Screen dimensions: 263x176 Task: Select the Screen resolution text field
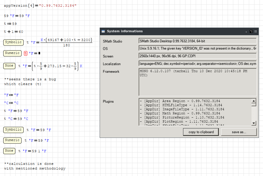(x=197, y=56)
